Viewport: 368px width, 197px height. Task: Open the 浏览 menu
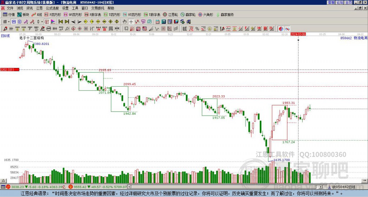pyautogui.click(x=20, y=8)
